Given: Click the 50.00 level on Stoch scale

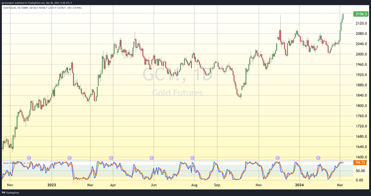Looking at the screenshot, I should click(x=360, y=171).
